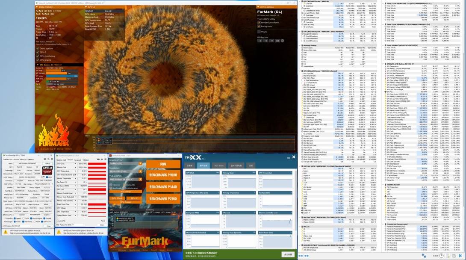This screenshot has height=260, width=466.
Task: Click the orange RUN button
Action: coord(163,164)
